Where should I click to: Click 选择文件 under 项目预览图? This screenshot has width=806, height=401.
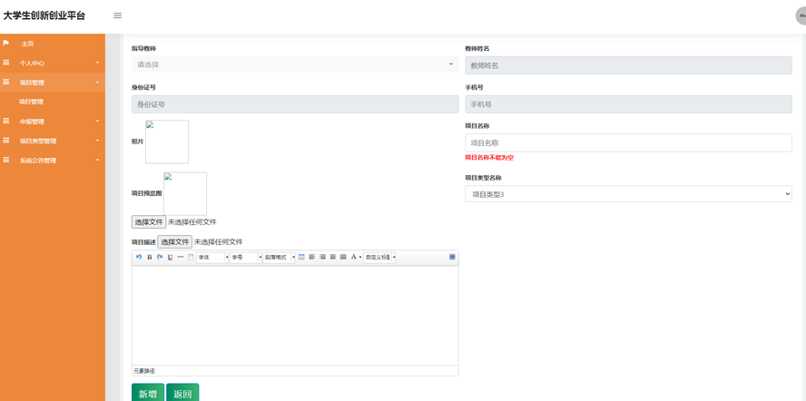[x=149, y=222]
